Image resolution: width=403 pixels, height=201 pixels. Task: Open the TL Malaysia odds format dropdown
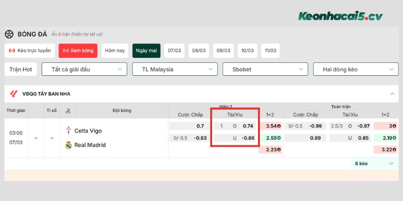click(174, 69)
